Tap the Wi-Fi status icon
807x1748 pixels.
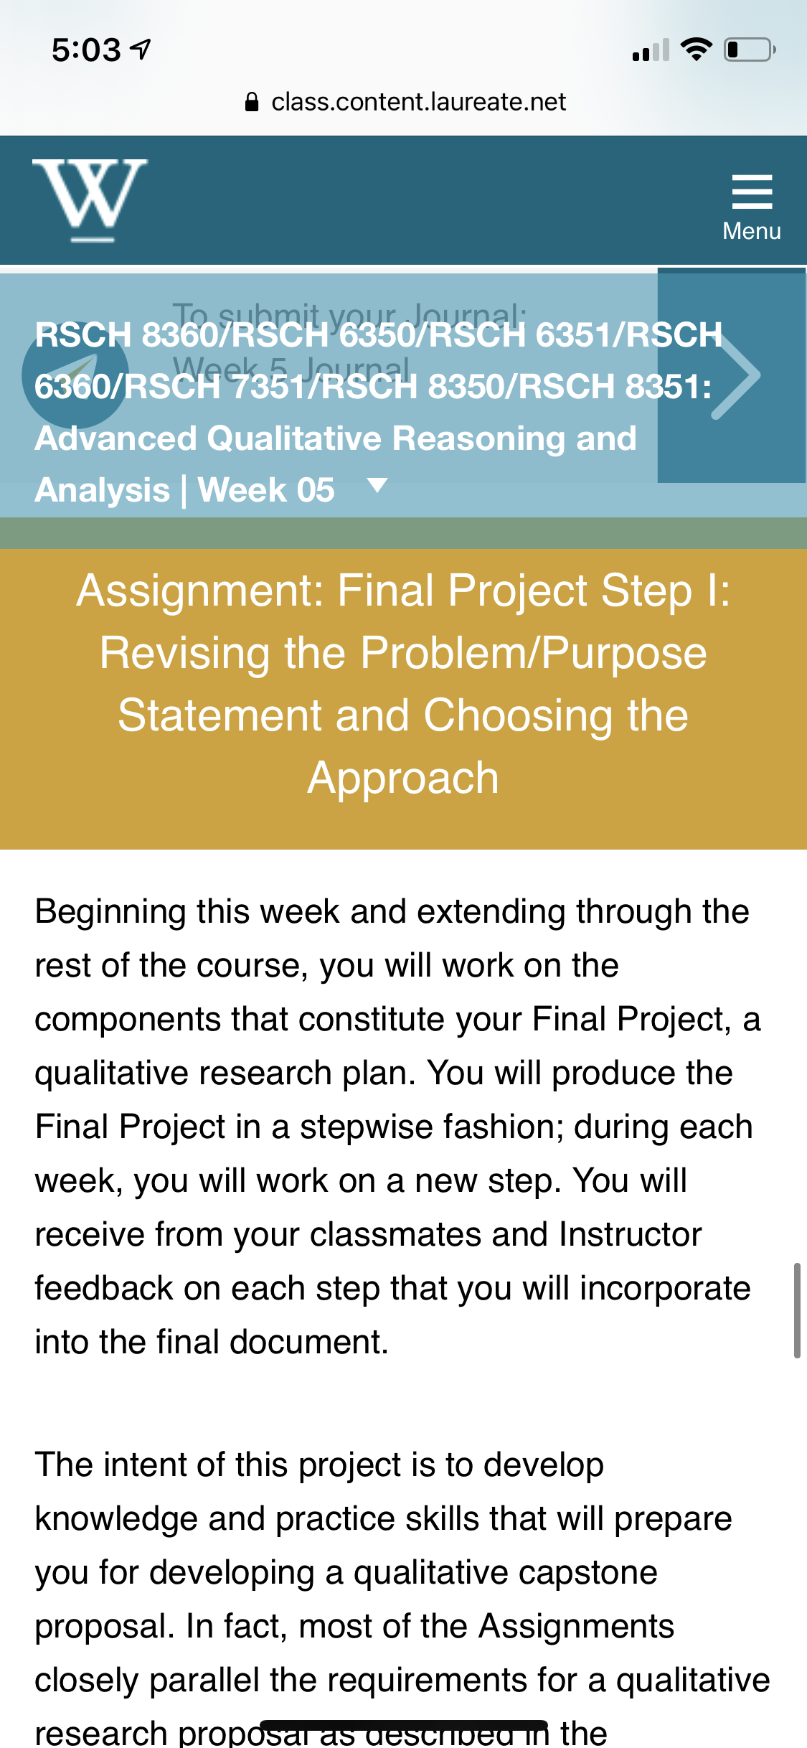[696, 50]
